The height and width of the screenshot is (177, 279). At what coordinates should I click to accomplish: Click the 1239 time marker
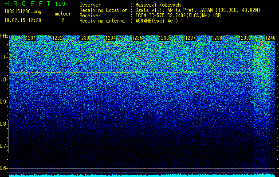pos(244,38)
